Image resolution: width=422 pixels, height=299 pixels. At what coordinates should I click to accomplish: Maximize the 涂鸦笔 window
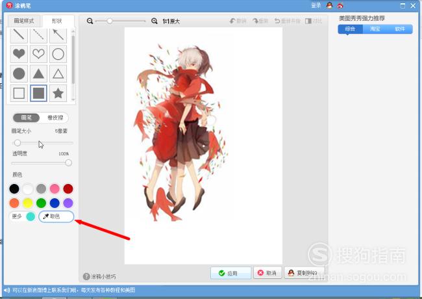tap(403, 6)
